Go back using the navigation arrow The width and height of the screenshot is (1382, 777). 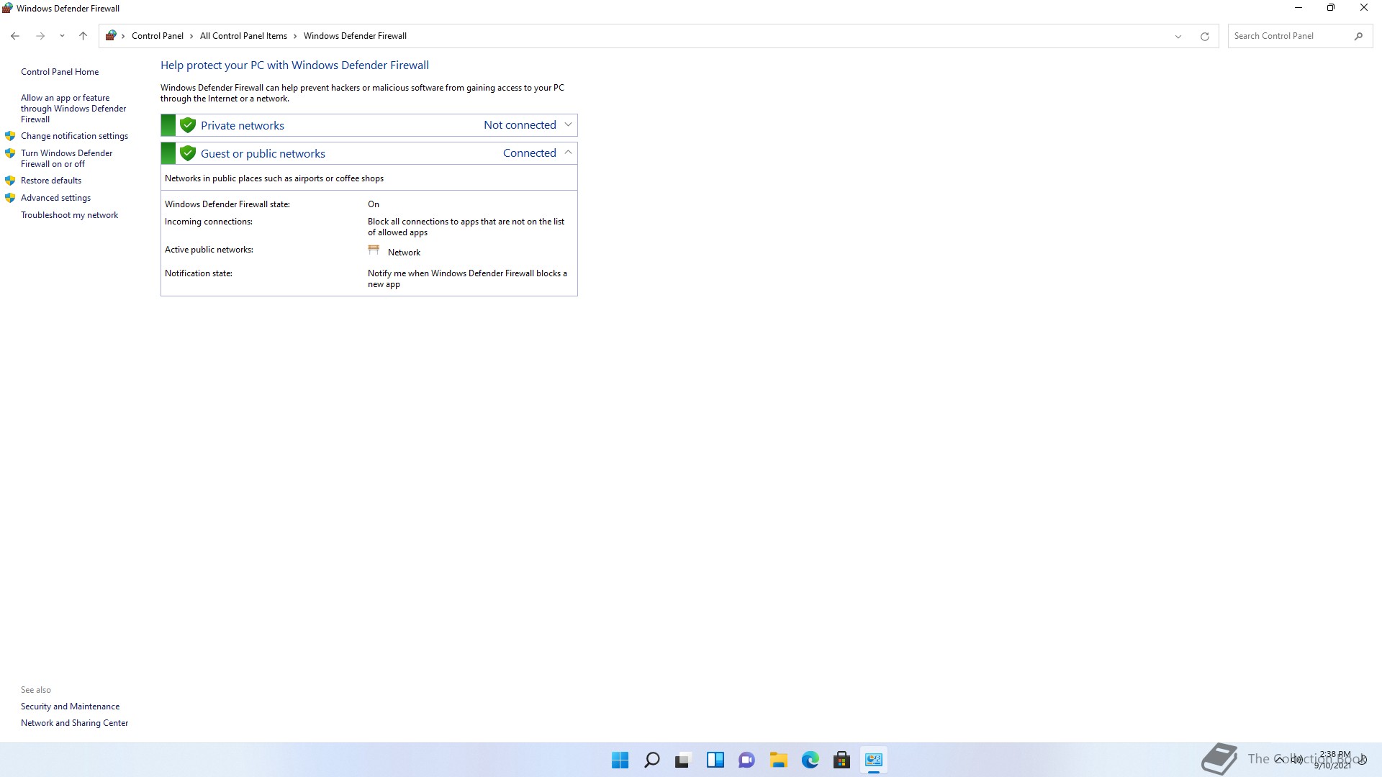pyautogui.click(x=15, y=36)
